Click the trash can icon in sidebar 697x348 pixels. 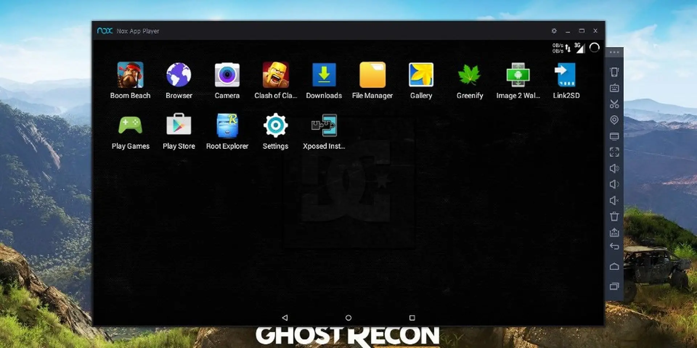614,216
